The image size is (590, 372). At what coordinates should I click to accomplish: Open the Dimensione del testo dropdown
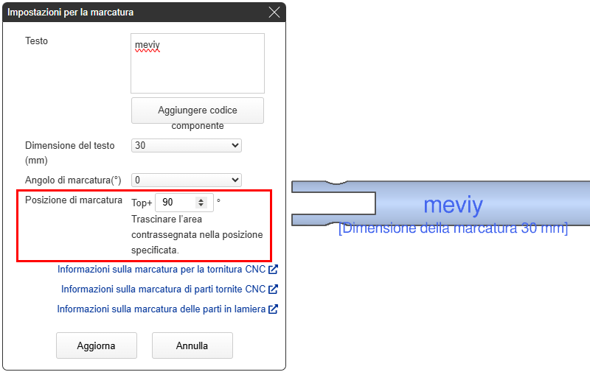tap(186, 146)
